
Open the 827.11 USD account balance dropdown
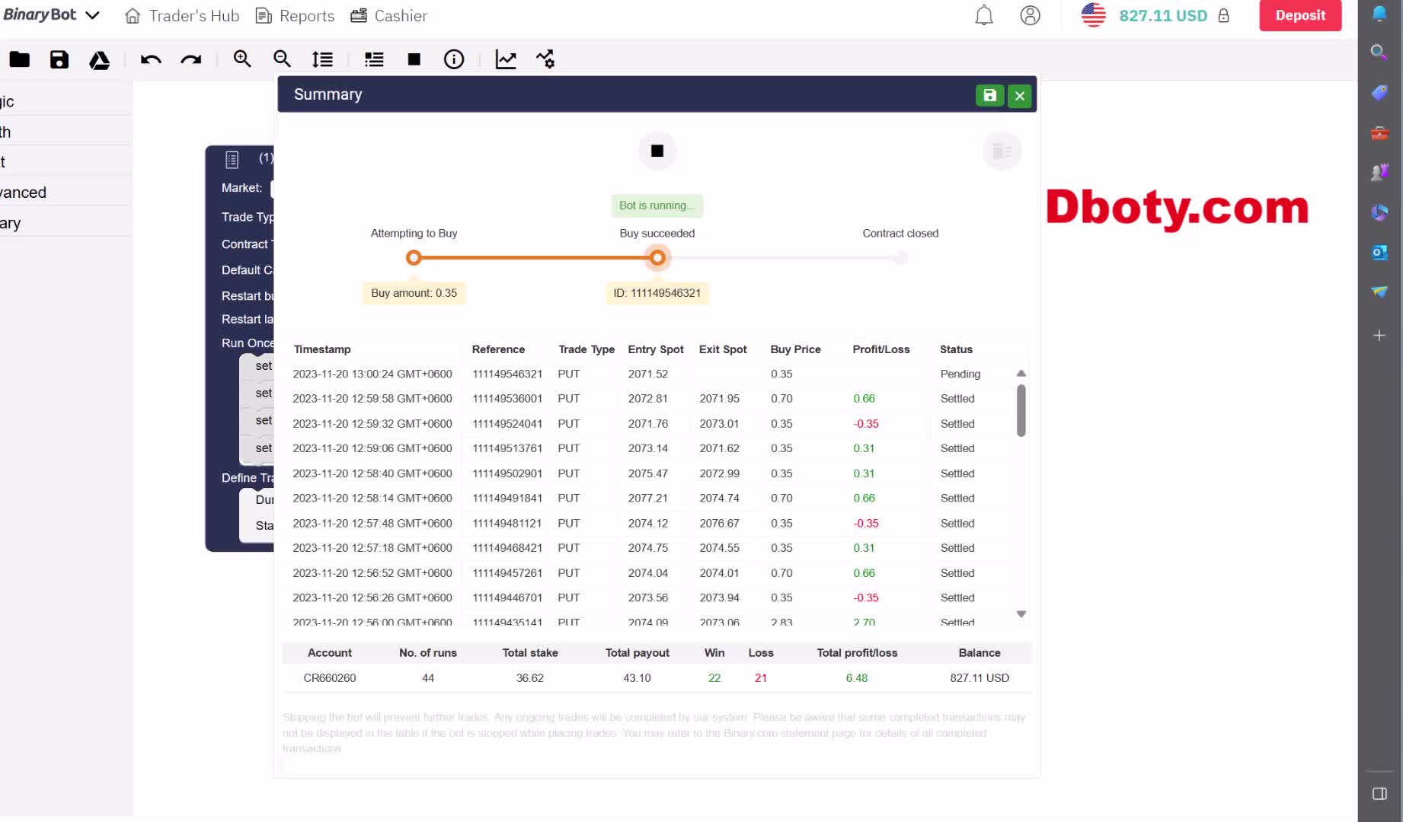pos(1162,15)
